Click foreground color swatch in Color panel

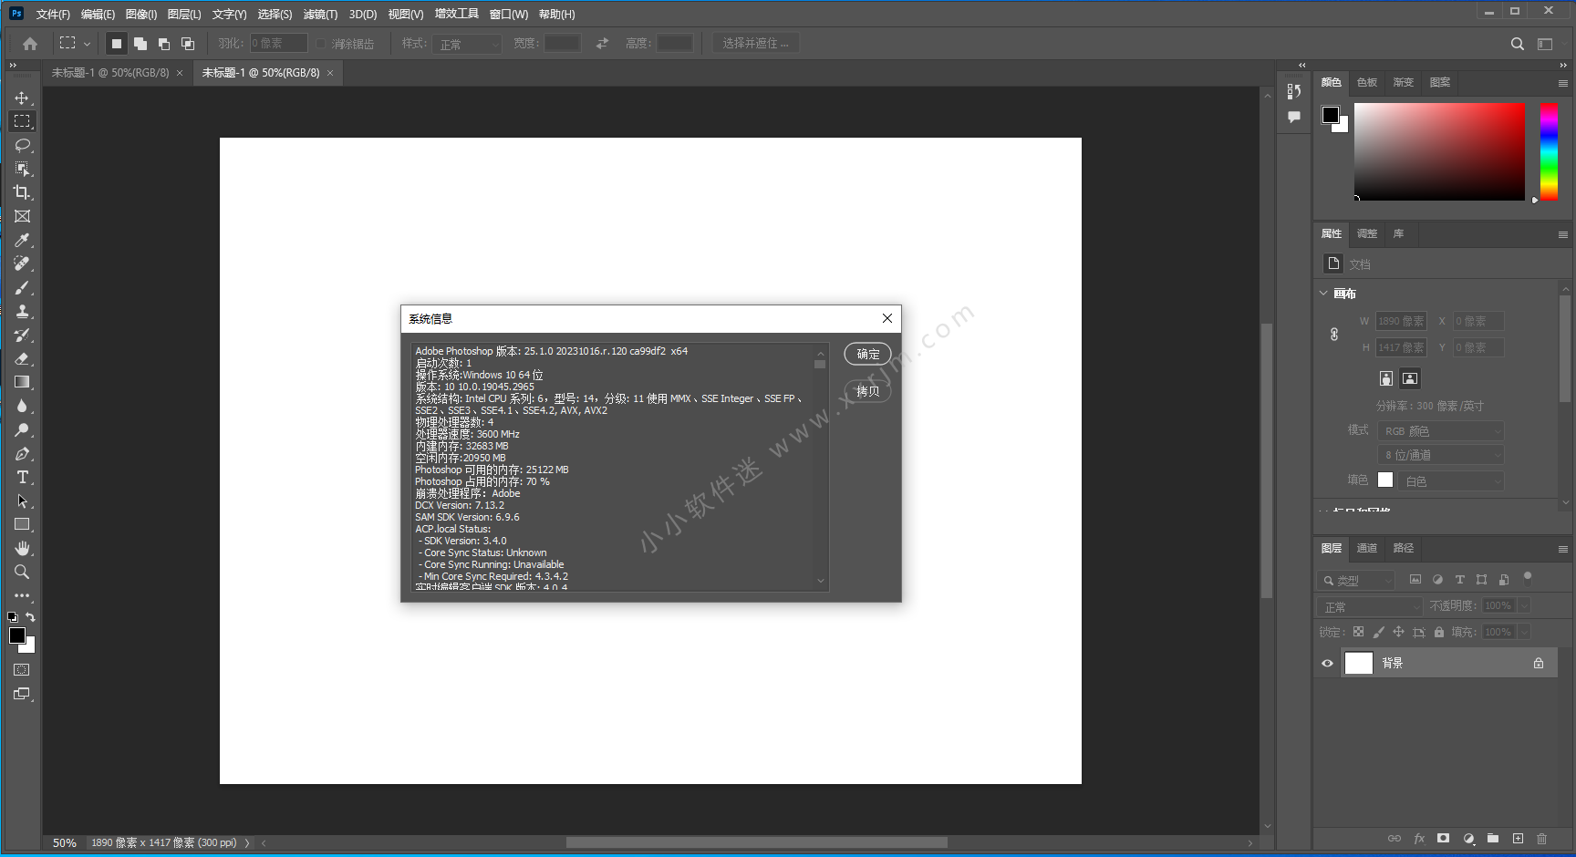tap(1331, 115)
